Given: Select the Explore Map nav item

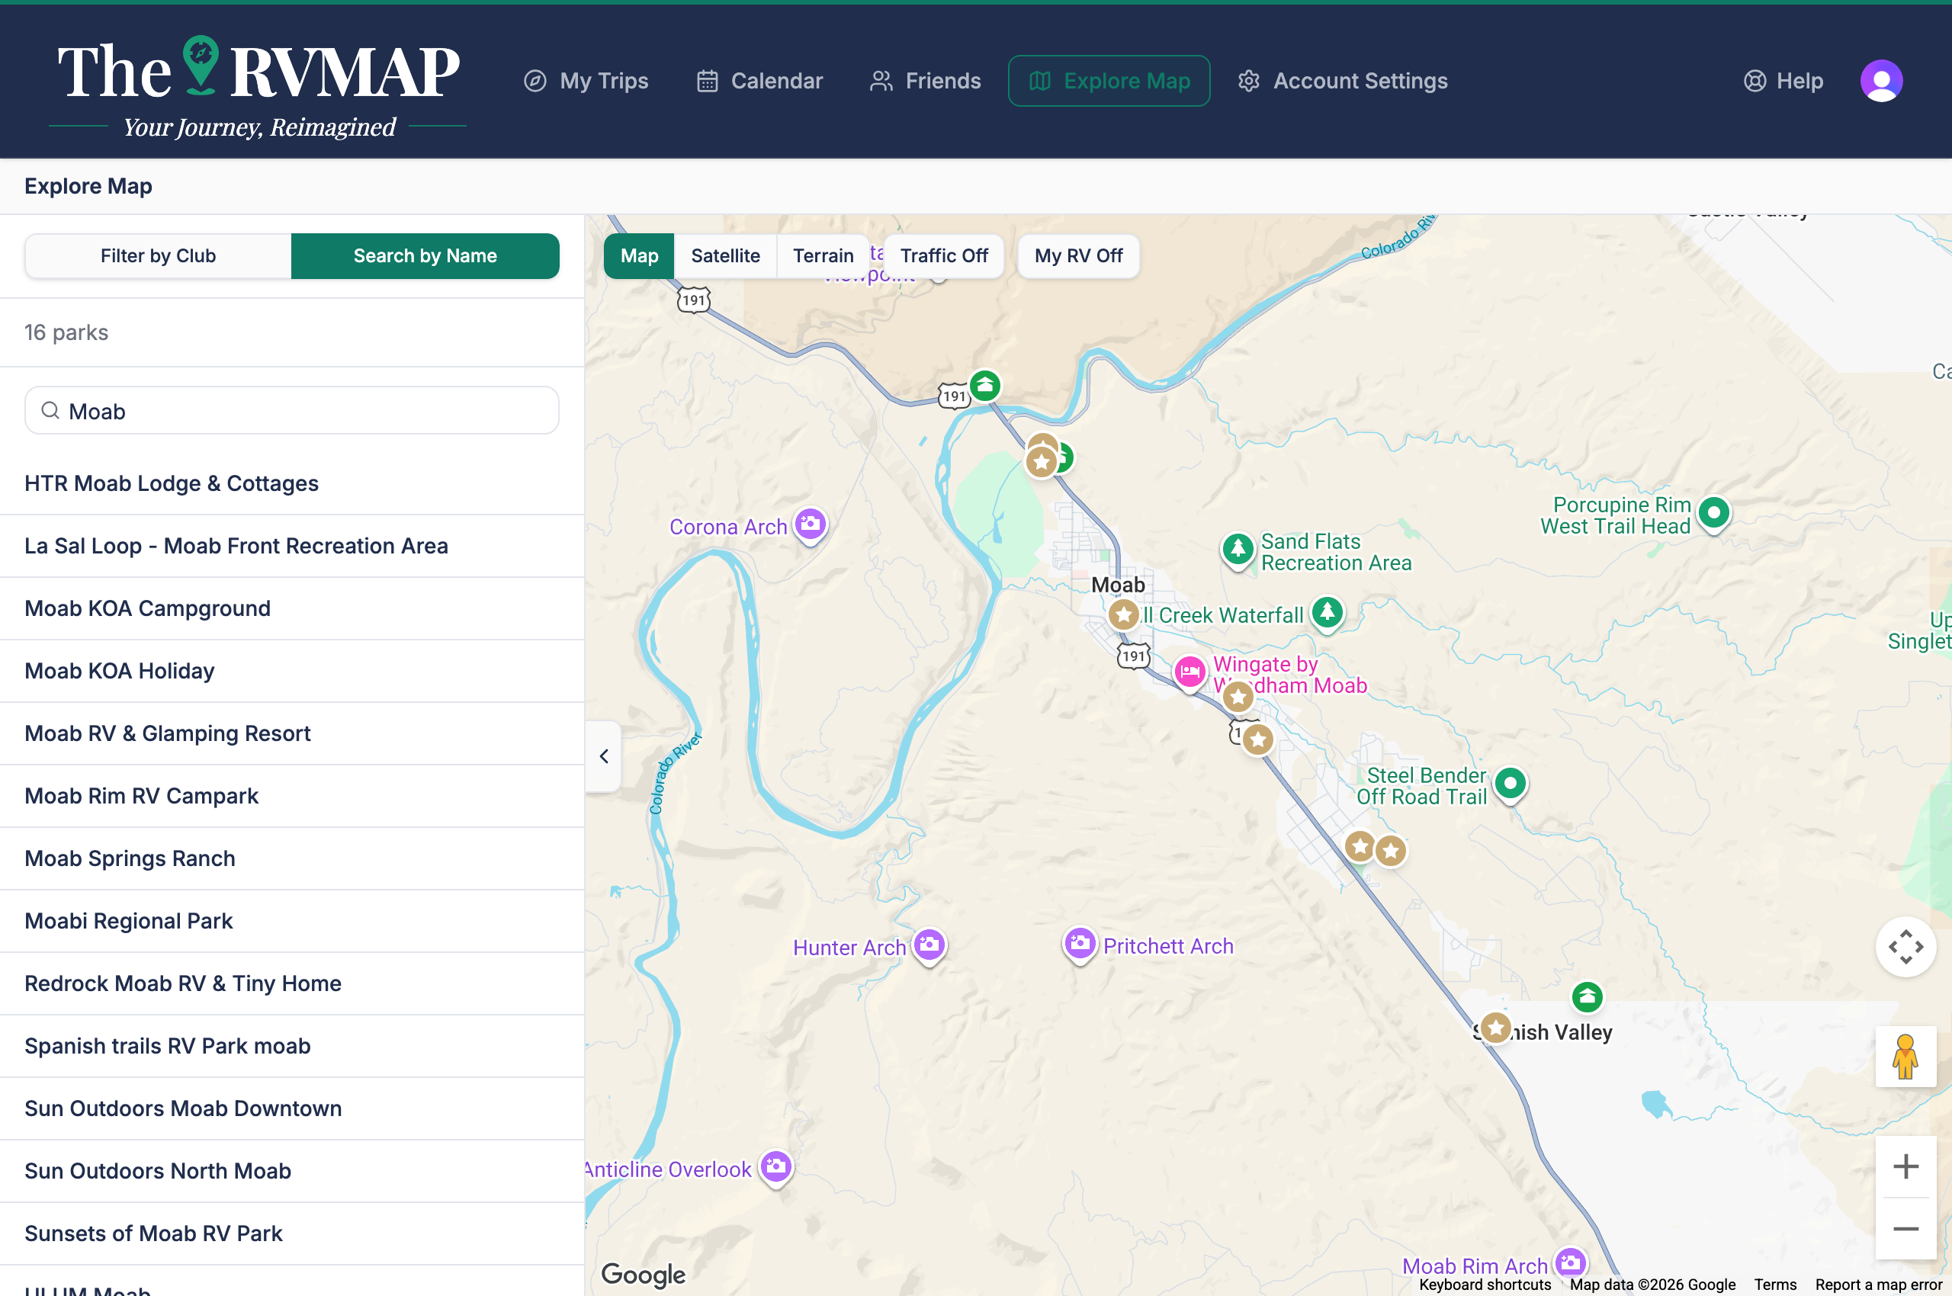Looking at the screenshot, I should [1109, 81].
